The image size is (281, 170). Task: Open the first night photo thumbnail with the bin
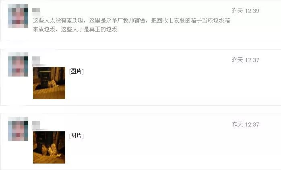[x=49, y=83]
